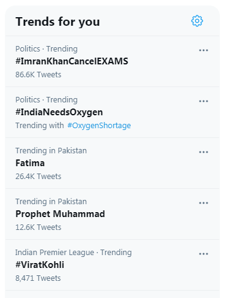Screen dimensions: 226x298
Task: Click the 86.6K Tweets count
Action: pyautogui.click(x=38, y=75)
